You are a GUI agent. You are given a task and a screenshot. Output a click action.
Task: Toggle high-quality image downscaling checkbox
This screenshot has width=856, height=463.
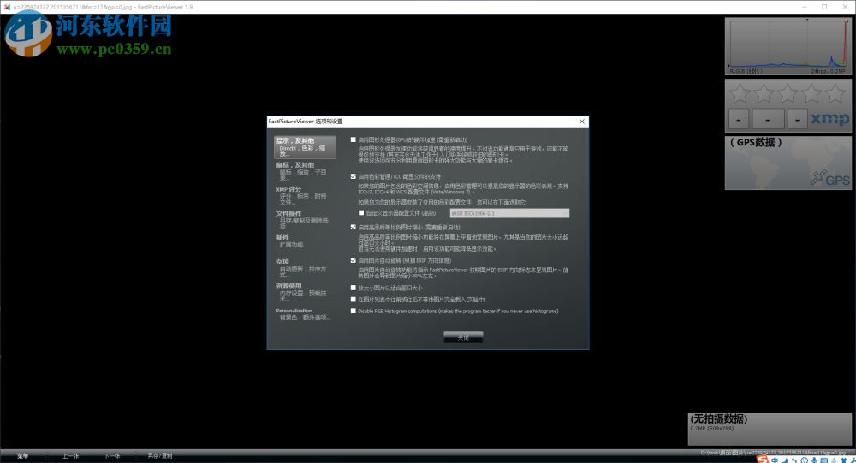point(354,227)
